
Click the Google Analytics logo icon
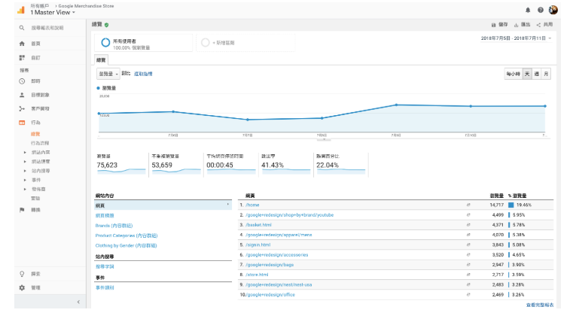[x=21, y=10]
